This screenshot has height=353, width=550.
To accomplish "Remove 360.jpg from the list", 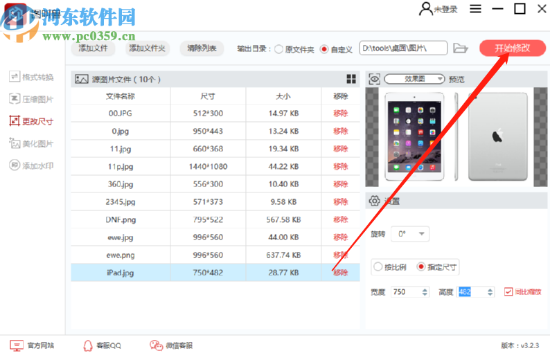I will point(341,184).
